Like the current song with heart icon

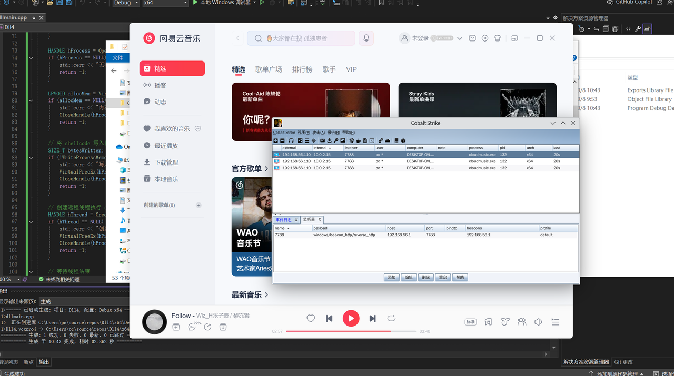[311, 318]
